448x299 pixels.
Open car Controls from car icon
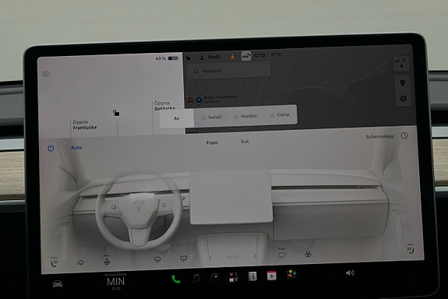58,284
